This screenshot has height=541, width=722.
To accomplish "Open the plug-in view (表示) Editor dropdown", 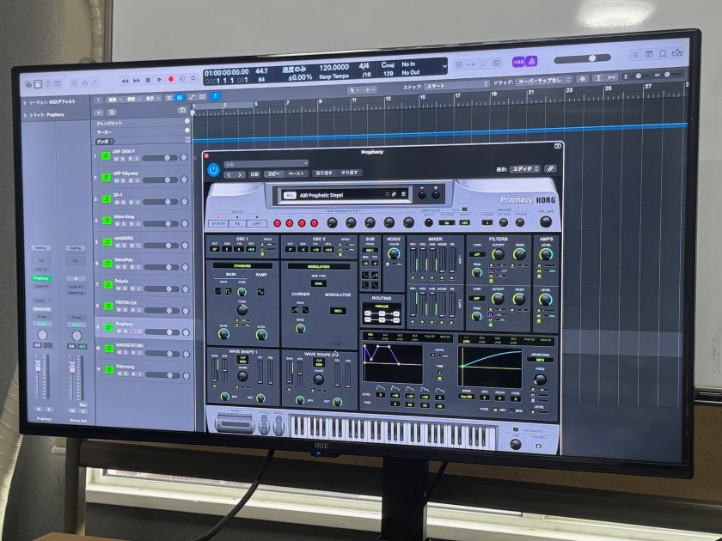I will click(x=525, y=169).
